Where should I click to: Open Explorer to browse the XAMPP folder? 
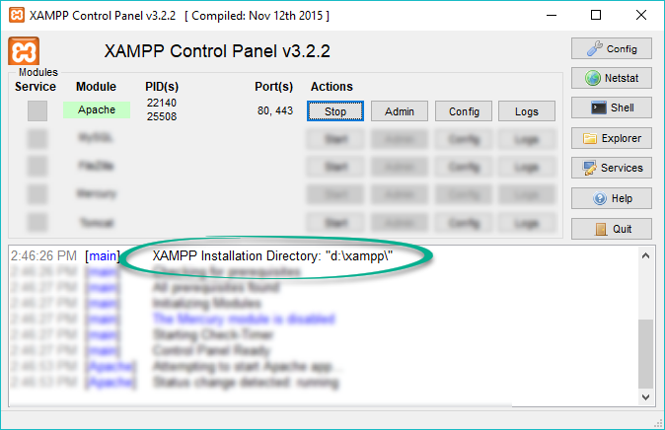click(611, 138)
